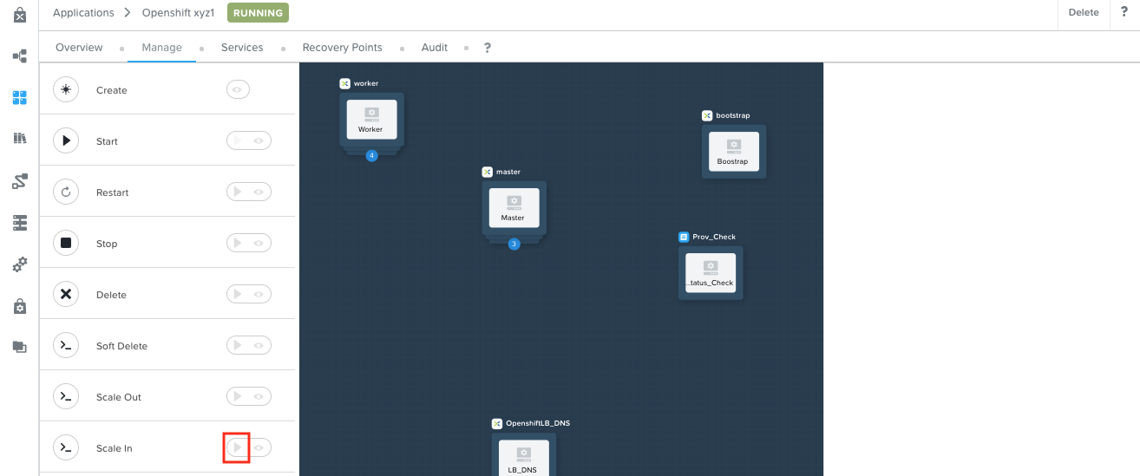
Task: Open the settings gears icon in sidebar
Action: (x=20, y=264)
